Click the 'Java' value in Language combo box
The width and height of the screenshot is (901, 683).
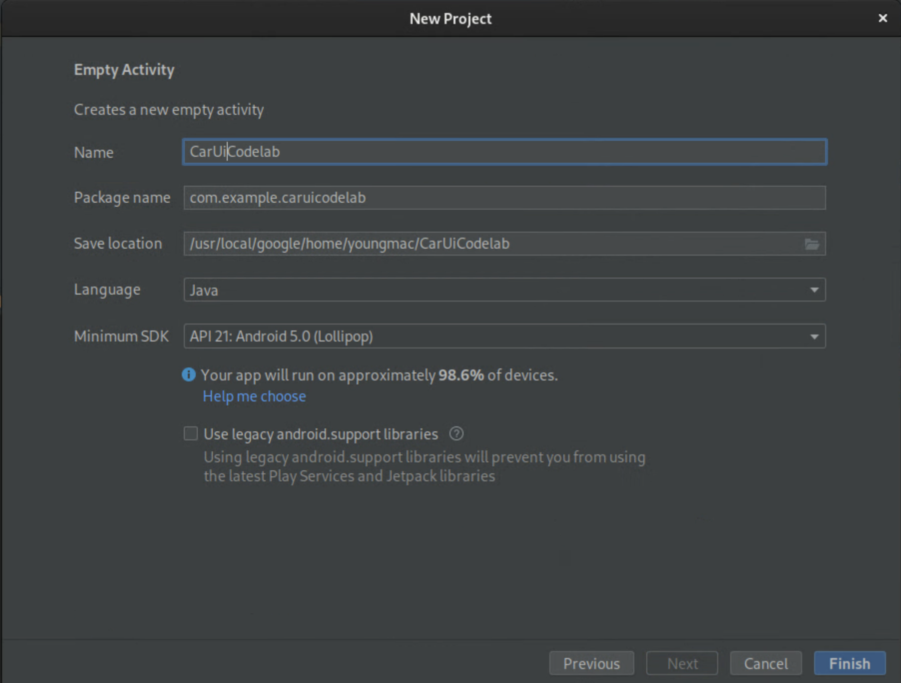(x=204, y=290)
